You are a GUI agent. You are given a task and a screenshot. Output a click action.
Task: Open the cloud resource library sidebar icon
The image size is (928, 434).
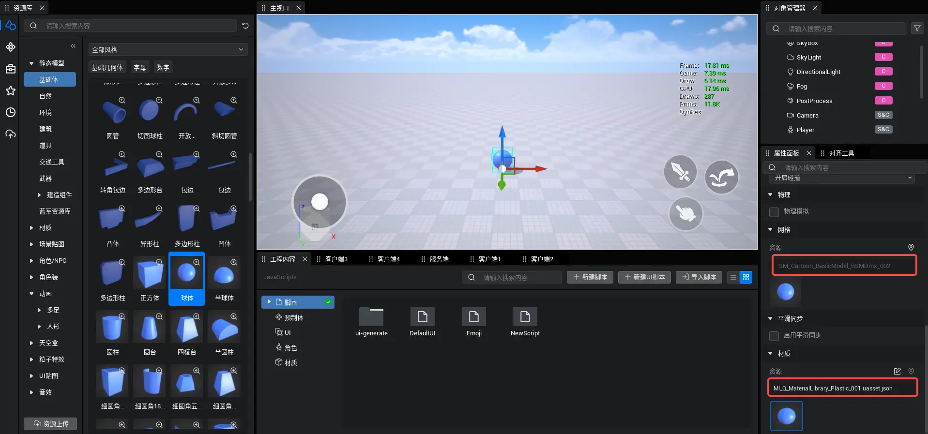10,25
